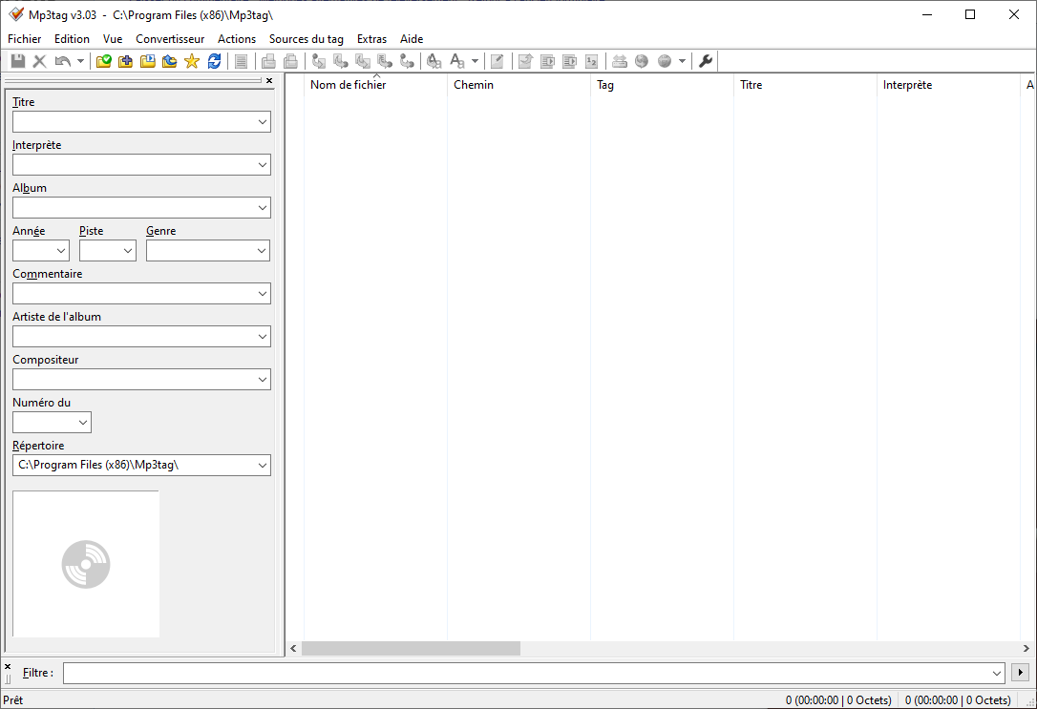Click the Export icon with arrow on page
The image size is (1037, 709).
(x=526, y=61)
